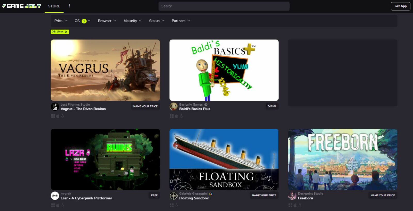Open Lost Pilgrims Studio avatar
This screenshot has width=413, height=211.
pyautogui.click(x=55, y=107)
